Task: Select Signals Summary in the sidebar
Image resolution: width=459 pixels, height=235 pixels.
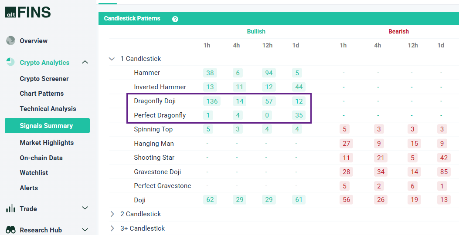Action: pos(46,126)
